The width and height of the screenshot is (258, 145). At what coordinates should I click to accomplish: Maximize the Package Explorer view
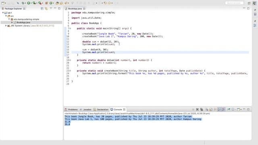point(59,8)
